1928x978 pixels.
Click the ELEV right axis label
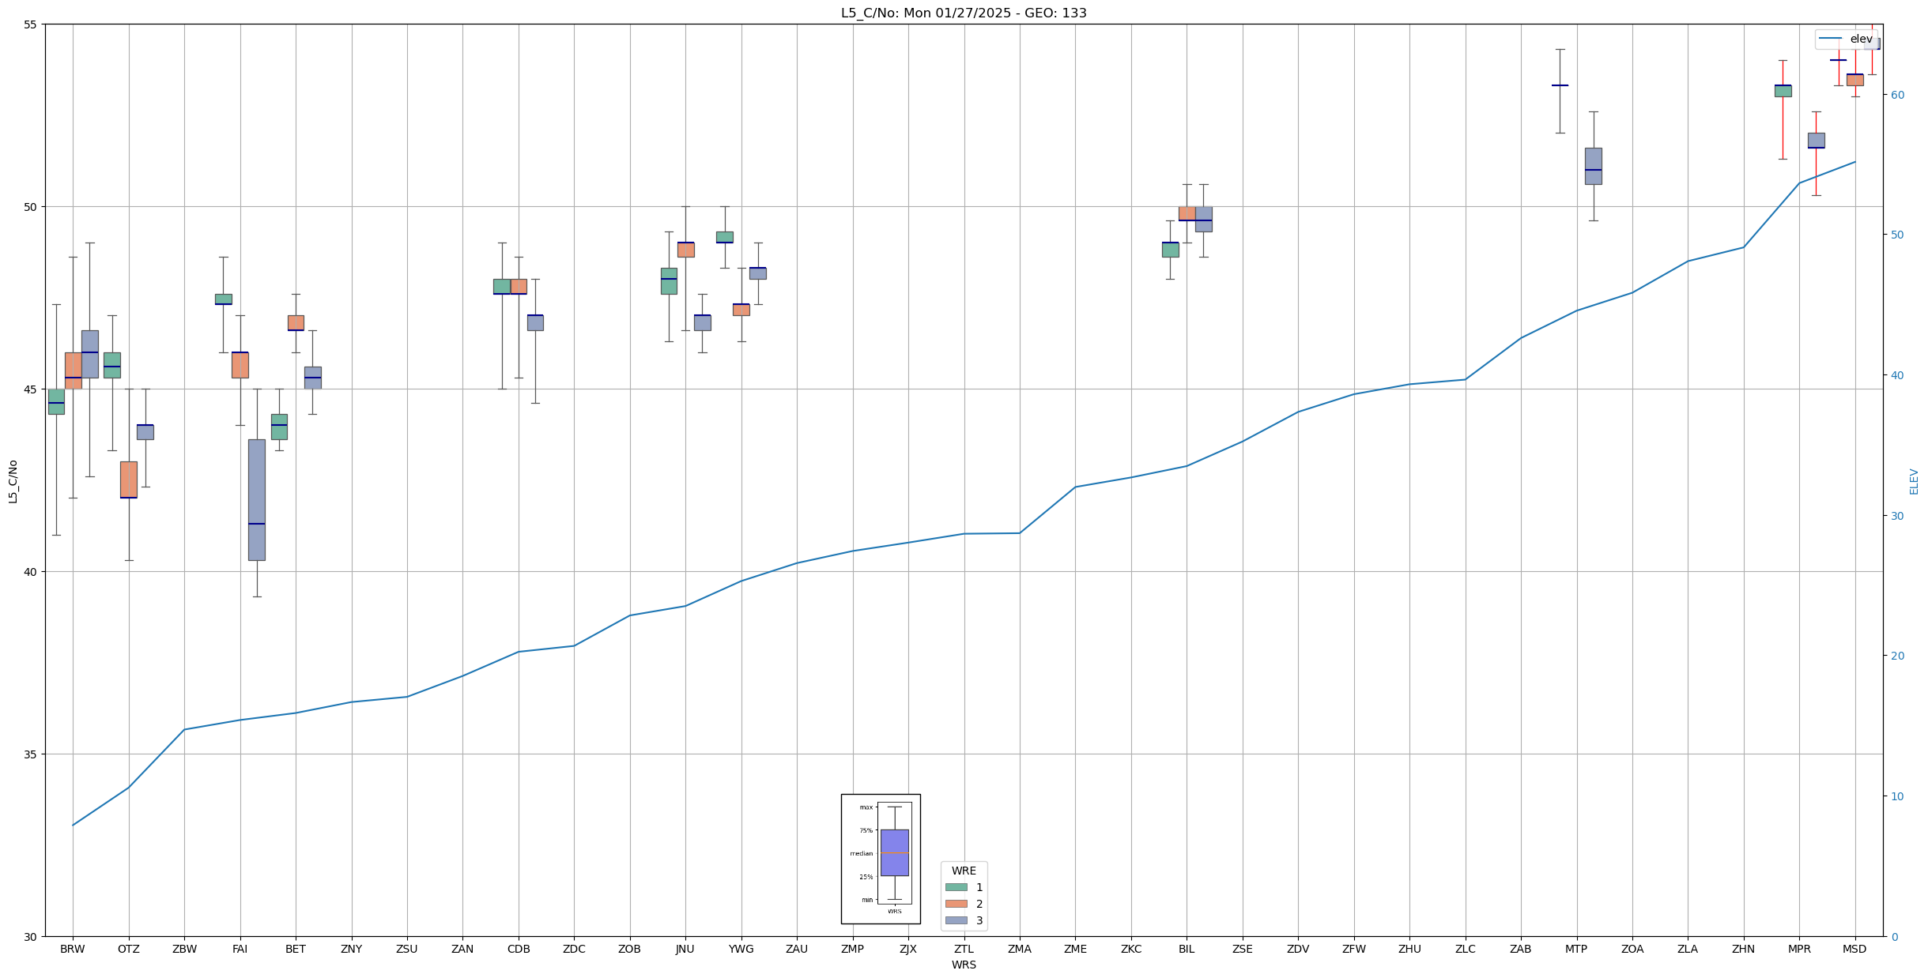[1914, 481]
